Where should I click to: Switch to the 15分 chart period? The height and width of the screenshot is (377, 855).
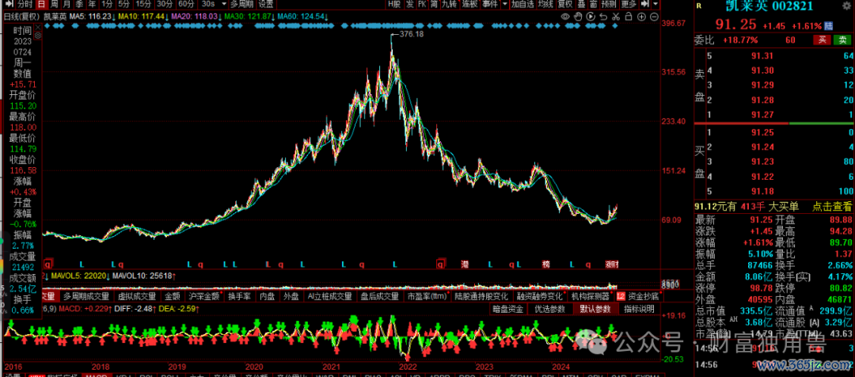(143, 5)
